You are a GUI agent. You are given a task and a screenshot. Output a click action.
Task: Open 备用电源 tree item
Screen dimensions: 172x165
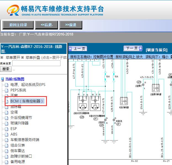point(18,162)
